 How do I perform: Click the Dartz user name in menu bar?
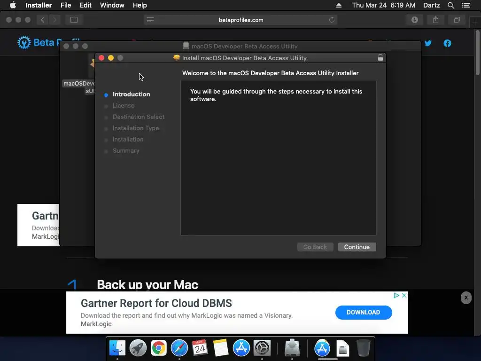431,5
